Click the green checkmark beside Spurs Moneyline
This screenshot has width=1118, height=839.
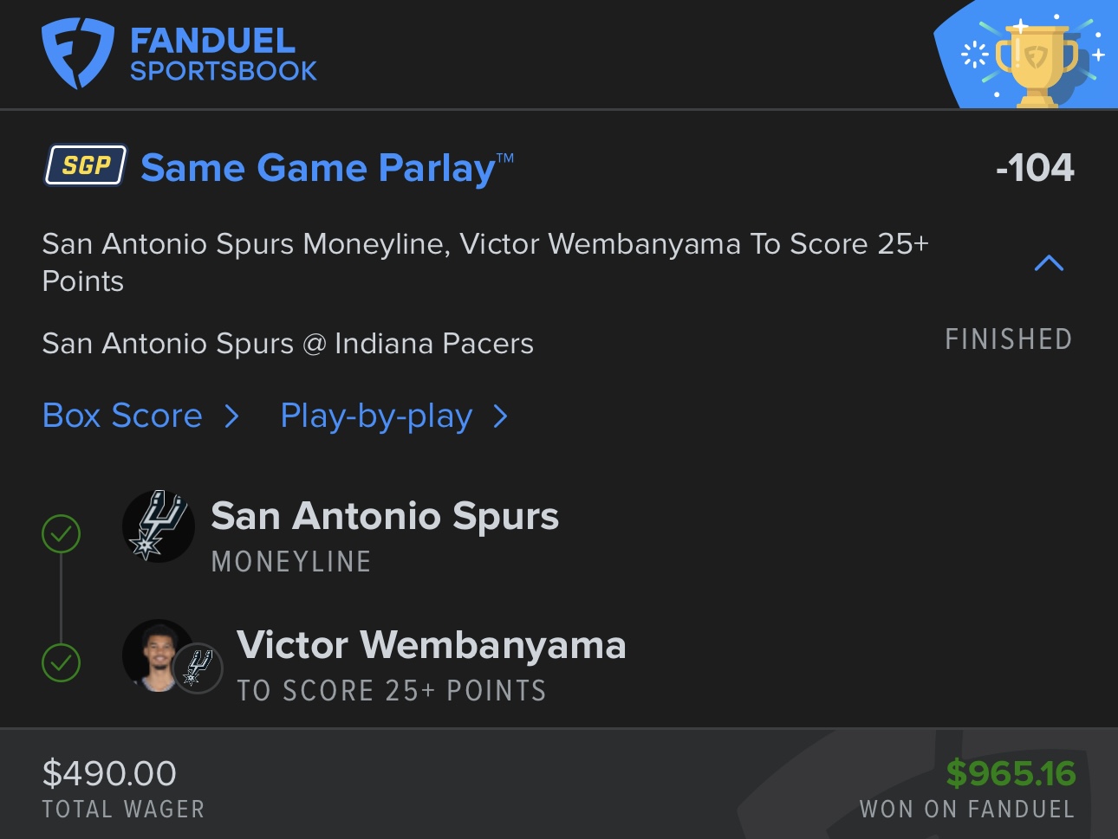61,533
